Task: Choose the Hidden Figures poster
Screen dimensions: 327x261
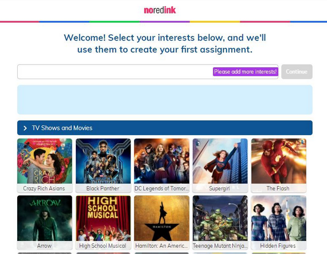Action: click(x=278, y=223)
